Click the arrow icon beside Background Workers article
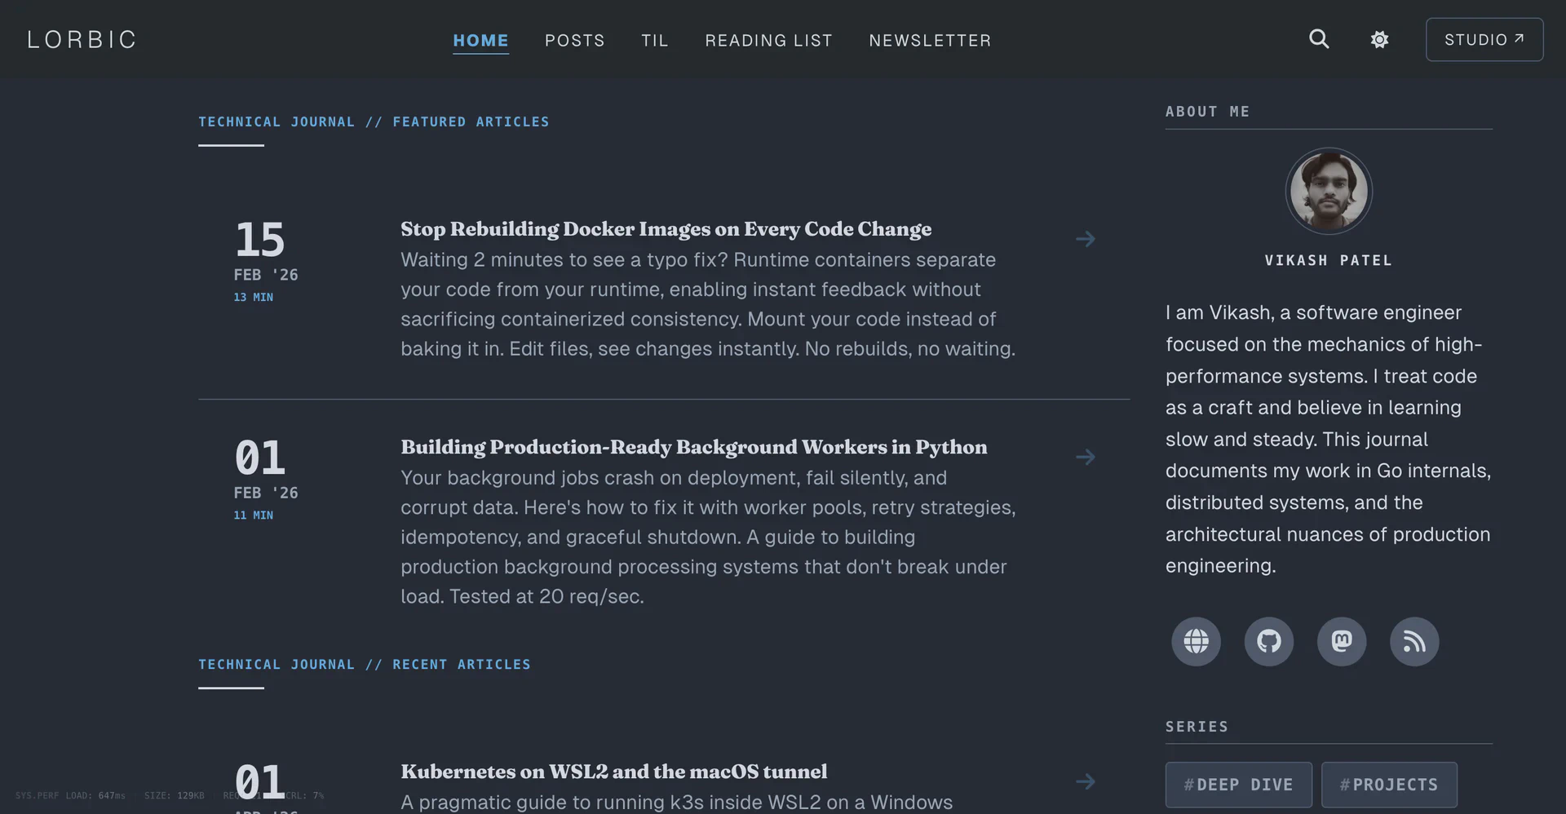Viewport: 1566px width, 814px height. (x=1085, y=457)
